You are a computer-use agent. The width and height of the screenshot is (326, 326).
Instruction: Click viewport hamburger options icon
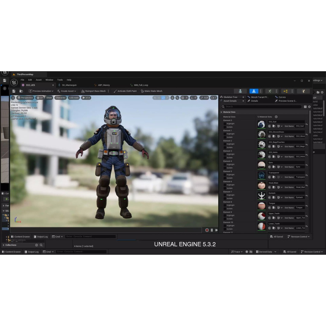click(13, 98)
